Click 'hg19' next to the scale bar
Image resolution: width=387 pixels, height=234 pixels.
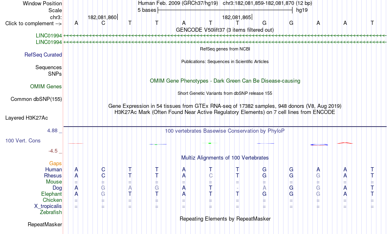[x=302, y=10]
